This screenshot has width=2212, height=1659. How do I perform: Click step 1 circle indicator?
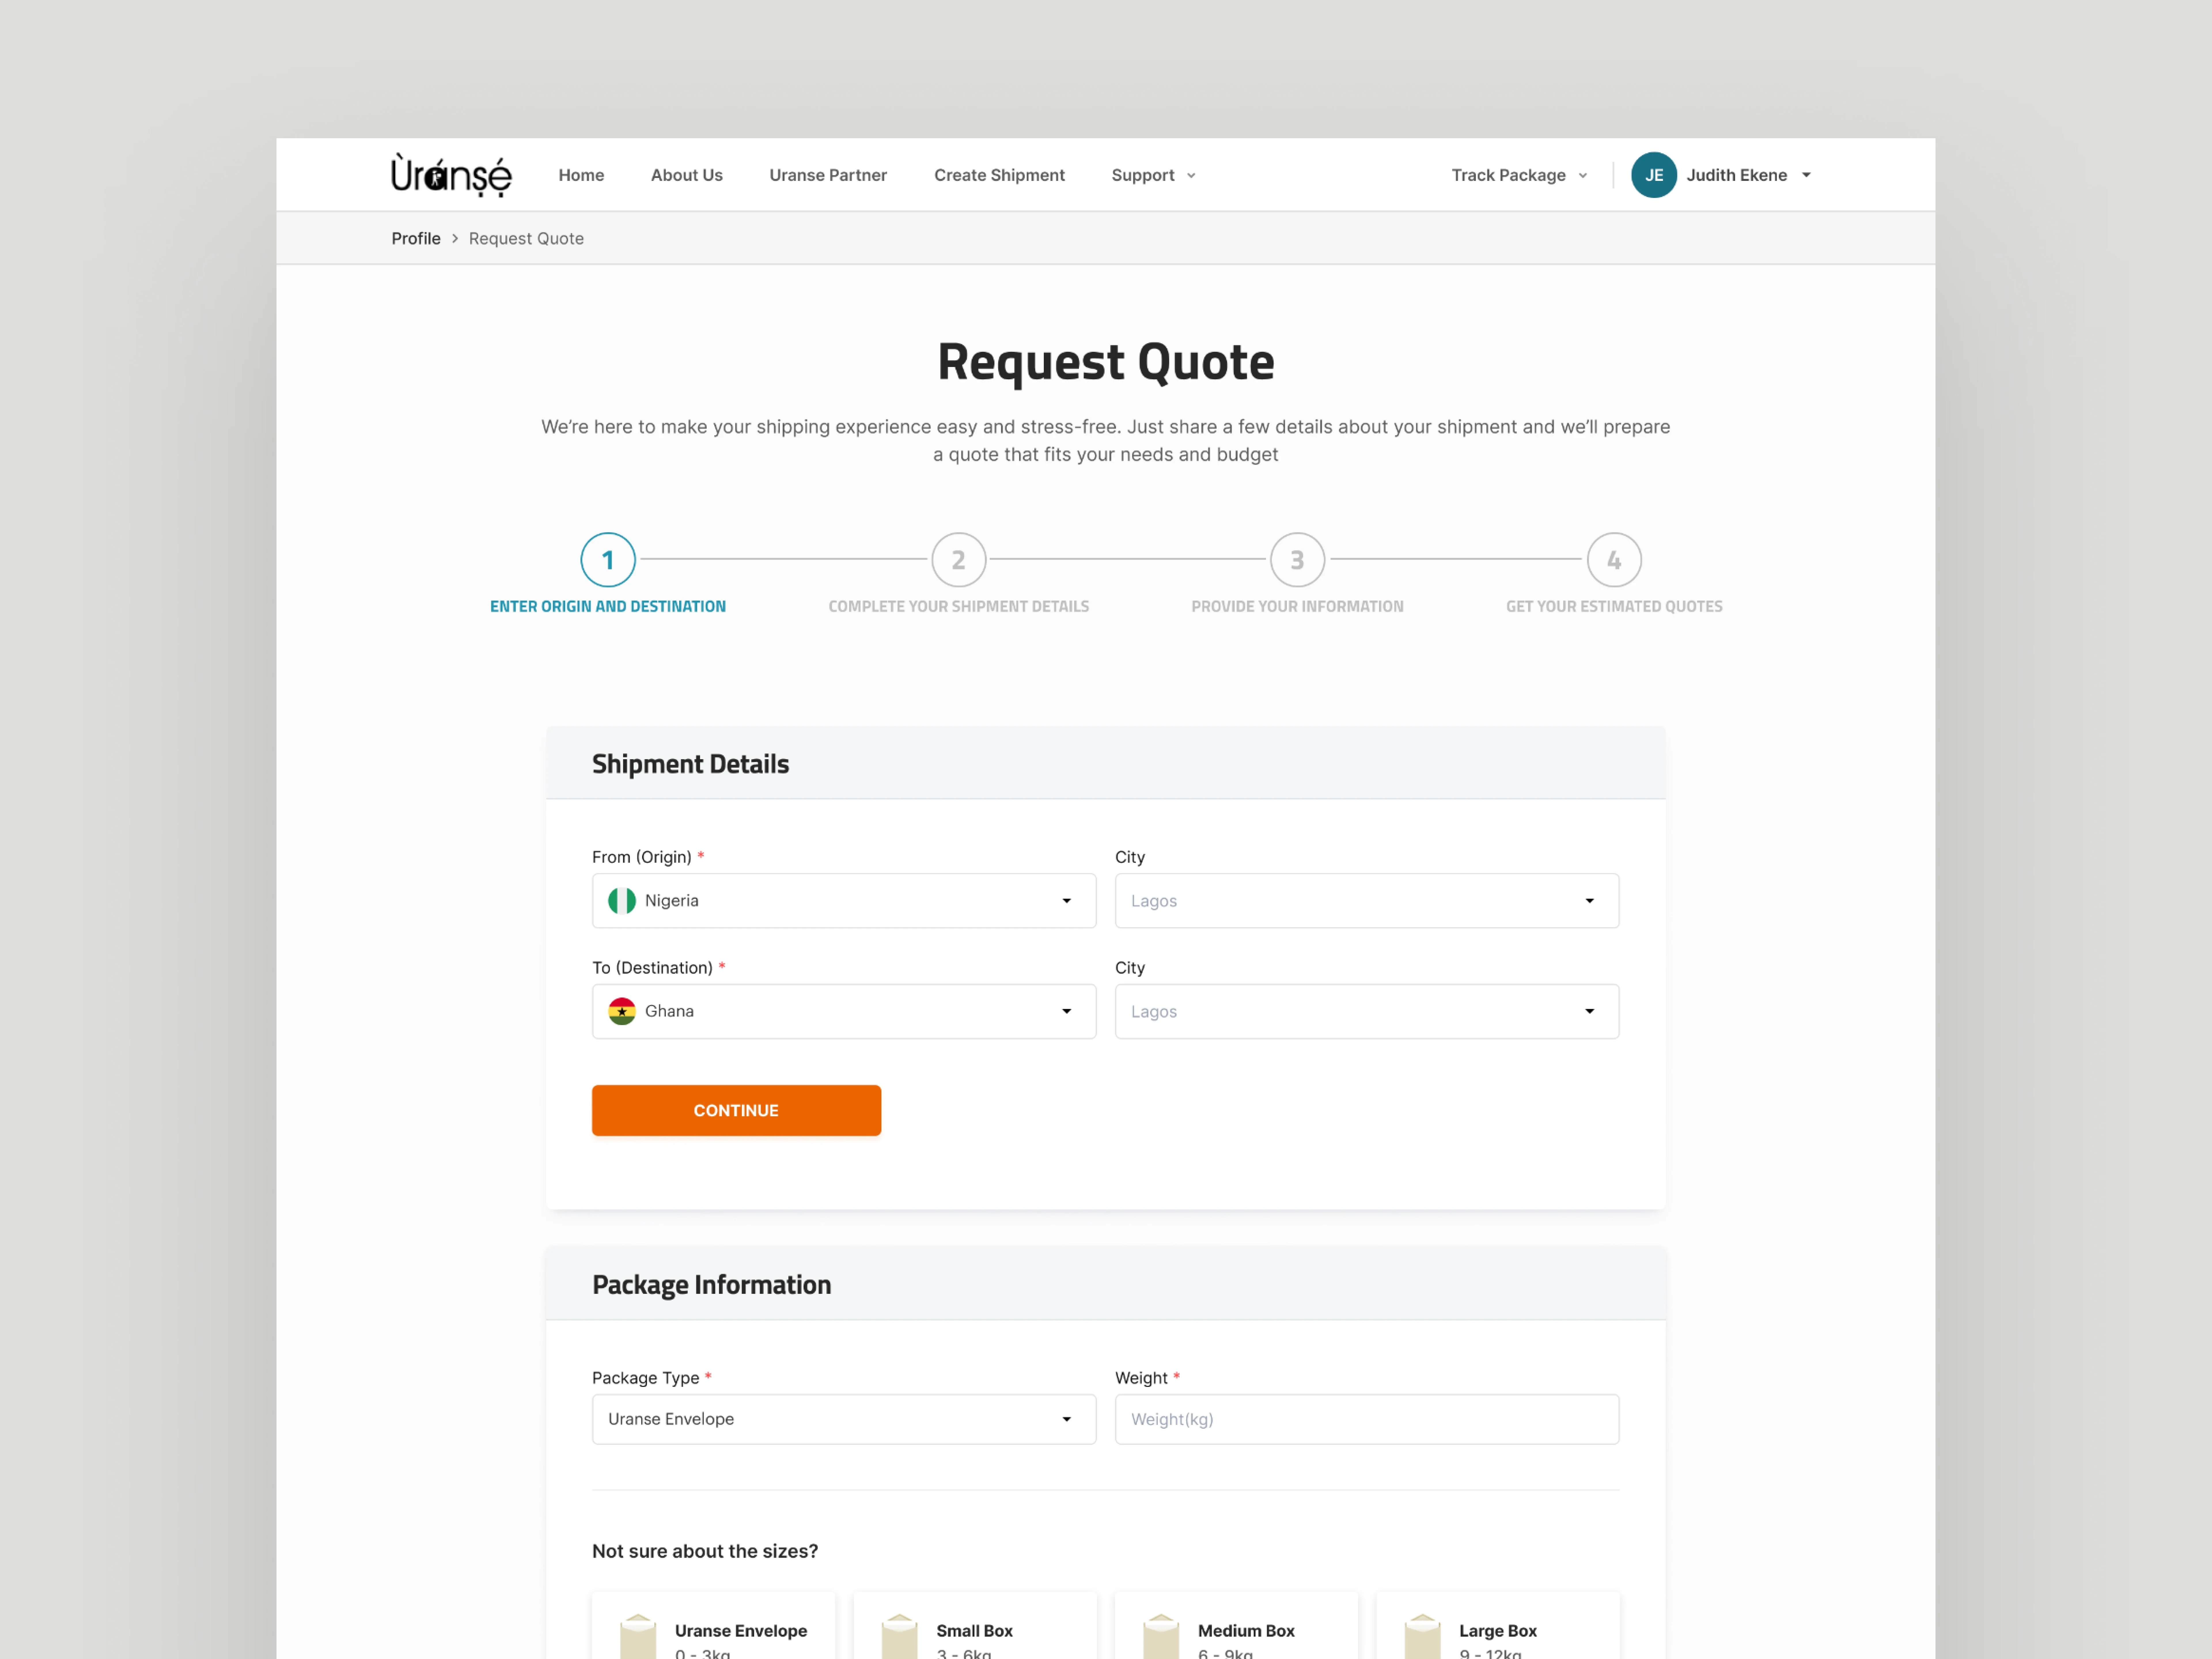click(608, 560)
